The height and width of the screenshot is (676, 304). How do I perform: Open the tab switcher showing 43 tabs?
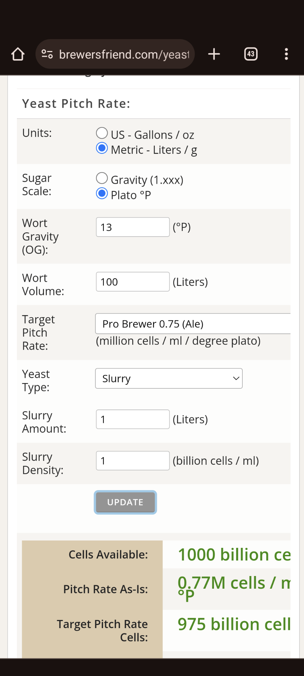point(251,54)
